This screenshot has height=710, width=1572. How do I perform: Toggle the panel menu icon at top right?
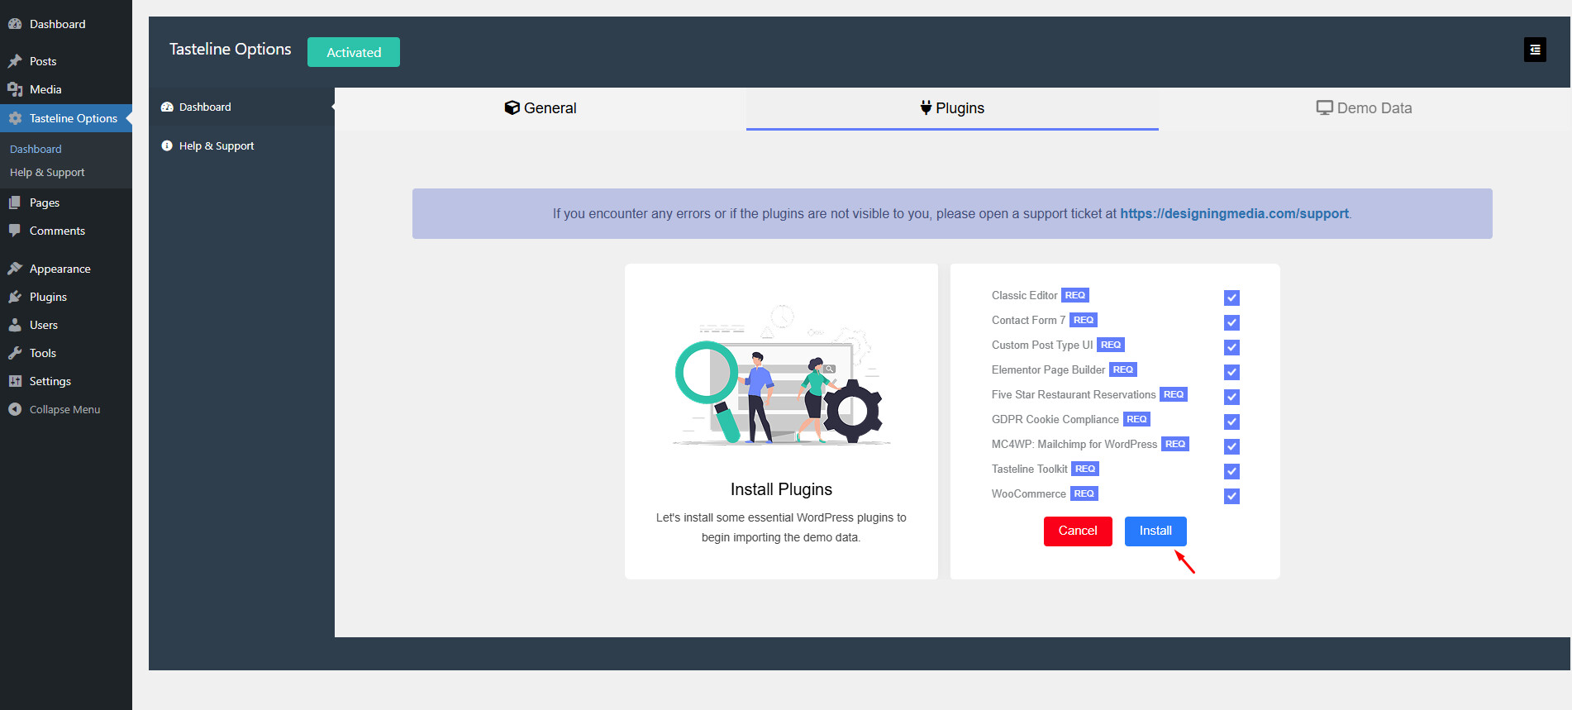click(1535, 50)
